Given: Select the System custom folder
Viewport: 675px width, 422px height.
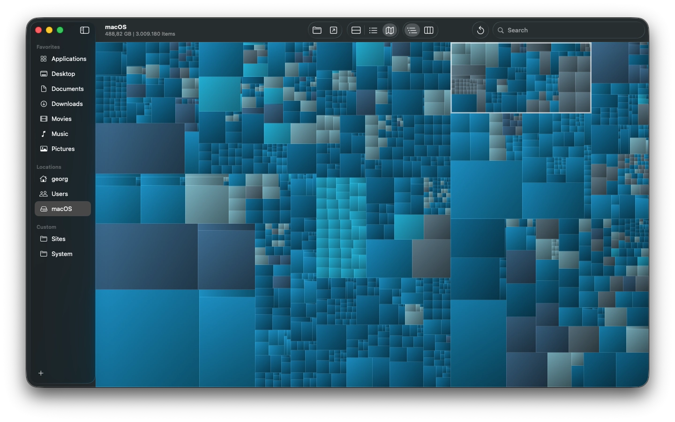Looking at the screenshot, I should [x=63, y=254].
